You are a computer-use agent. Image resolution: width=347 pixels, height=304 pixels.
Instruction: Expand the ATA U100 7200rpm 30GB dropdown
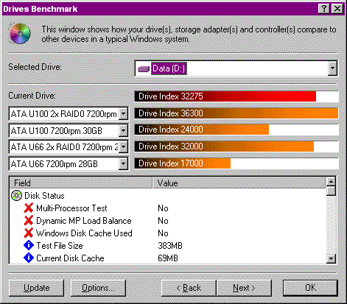coord(123,130)
